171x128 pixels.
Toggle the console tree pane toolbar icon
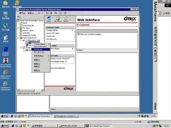51,13
